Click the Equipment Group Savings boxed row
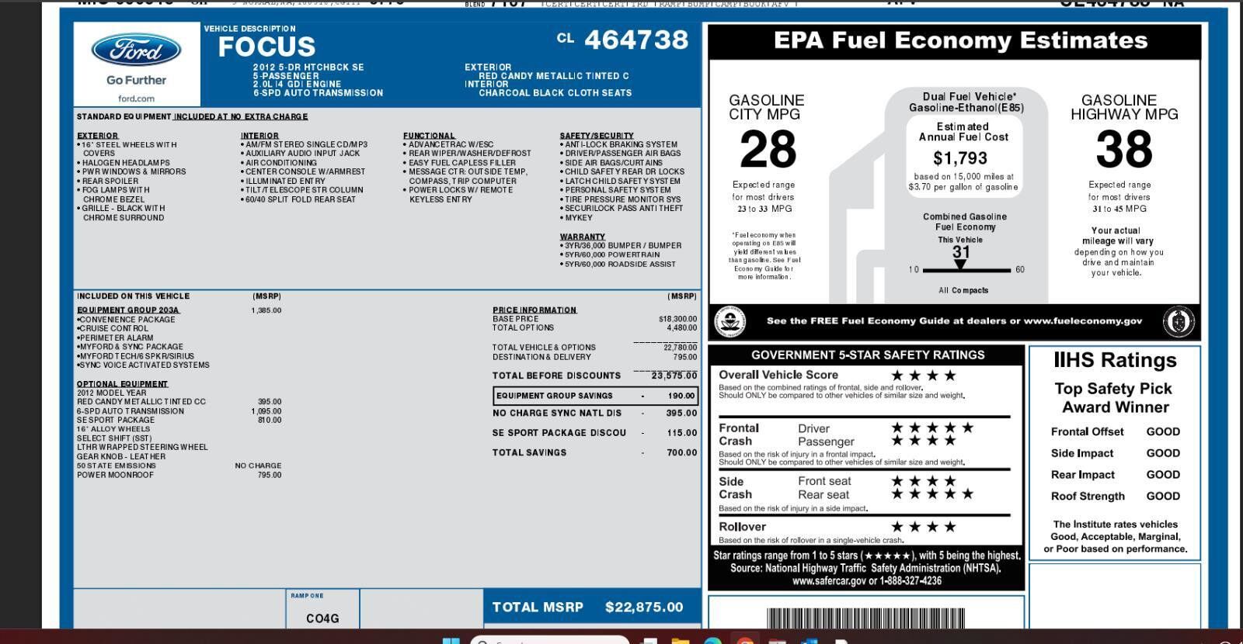This screenshot has width=1243, height=644. 596,396
